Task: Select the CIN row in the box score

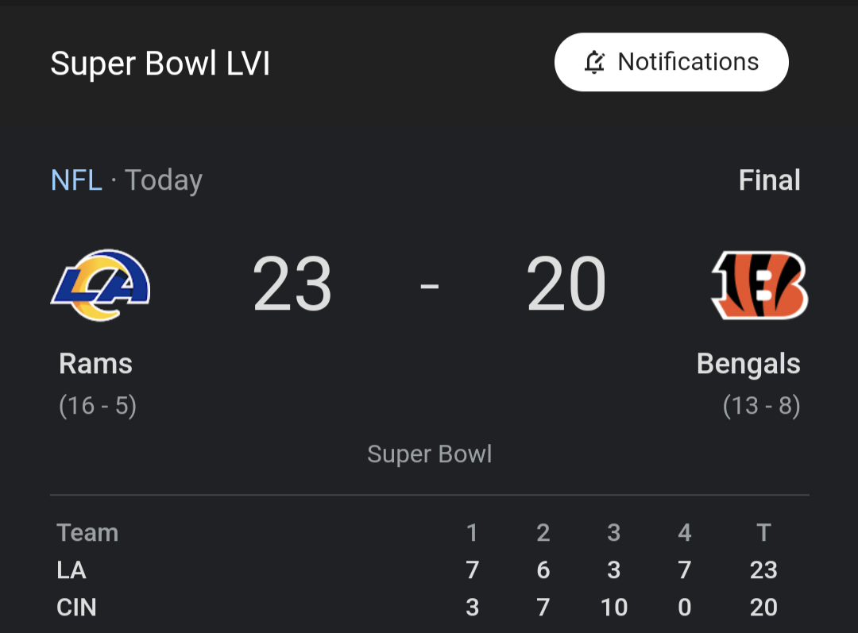Action: (77, 608)
